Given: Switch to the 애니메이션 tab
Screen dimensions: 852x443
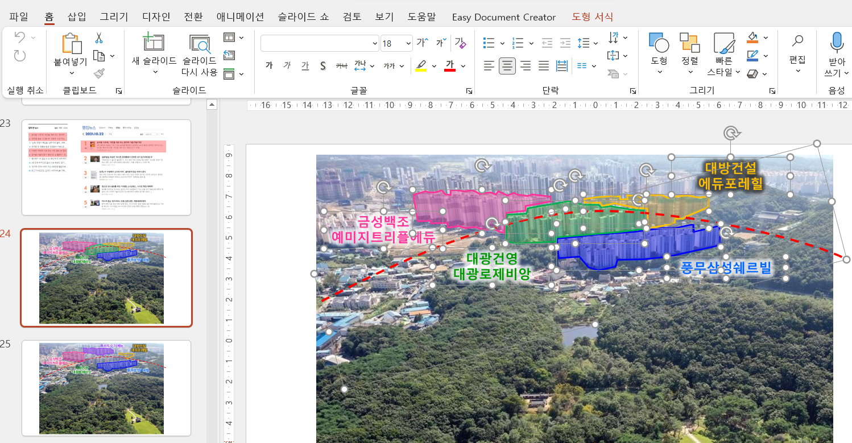Looking at the screenshot, I should [x=240, y=16].
